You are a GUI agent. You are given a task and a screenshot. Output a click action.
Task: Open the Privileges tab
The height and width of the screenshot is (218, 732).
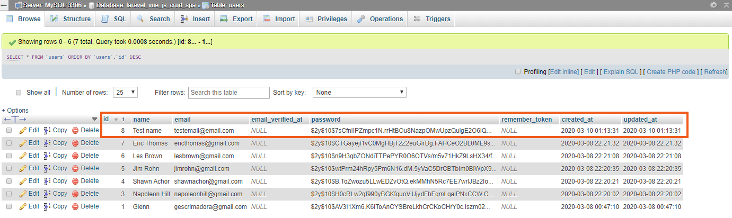point(326,19)
